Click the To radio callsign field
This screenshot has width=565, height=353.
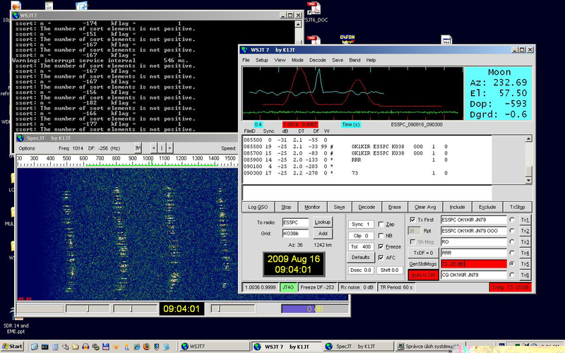tap(295, 222)
